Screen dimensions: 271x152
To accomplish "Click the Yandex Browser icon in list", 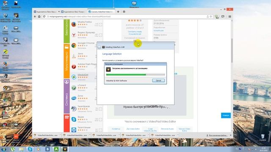I will (74, 35).
